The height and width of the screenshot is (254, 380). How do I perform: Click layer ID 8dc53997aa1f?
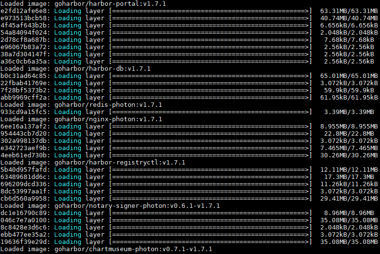tap(24, 191)
